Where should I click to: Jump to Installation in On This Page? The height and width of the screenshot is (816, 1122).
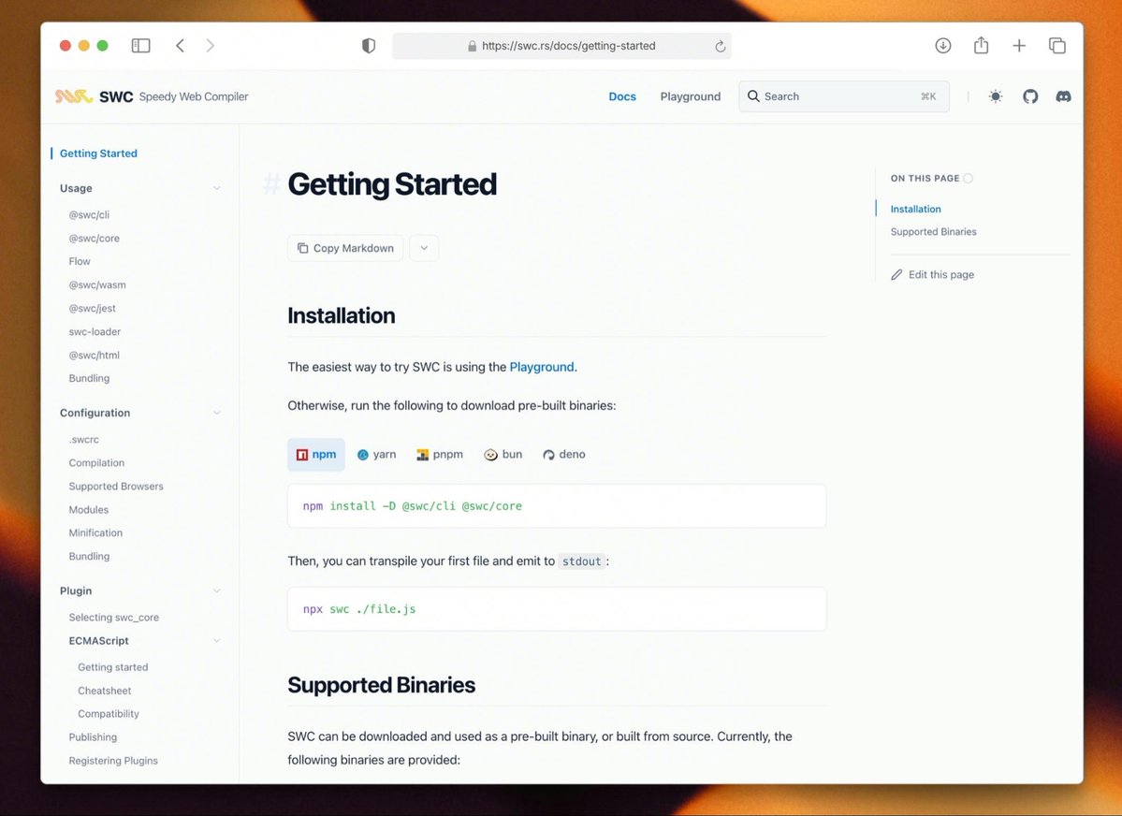click(x=915, y=209)
